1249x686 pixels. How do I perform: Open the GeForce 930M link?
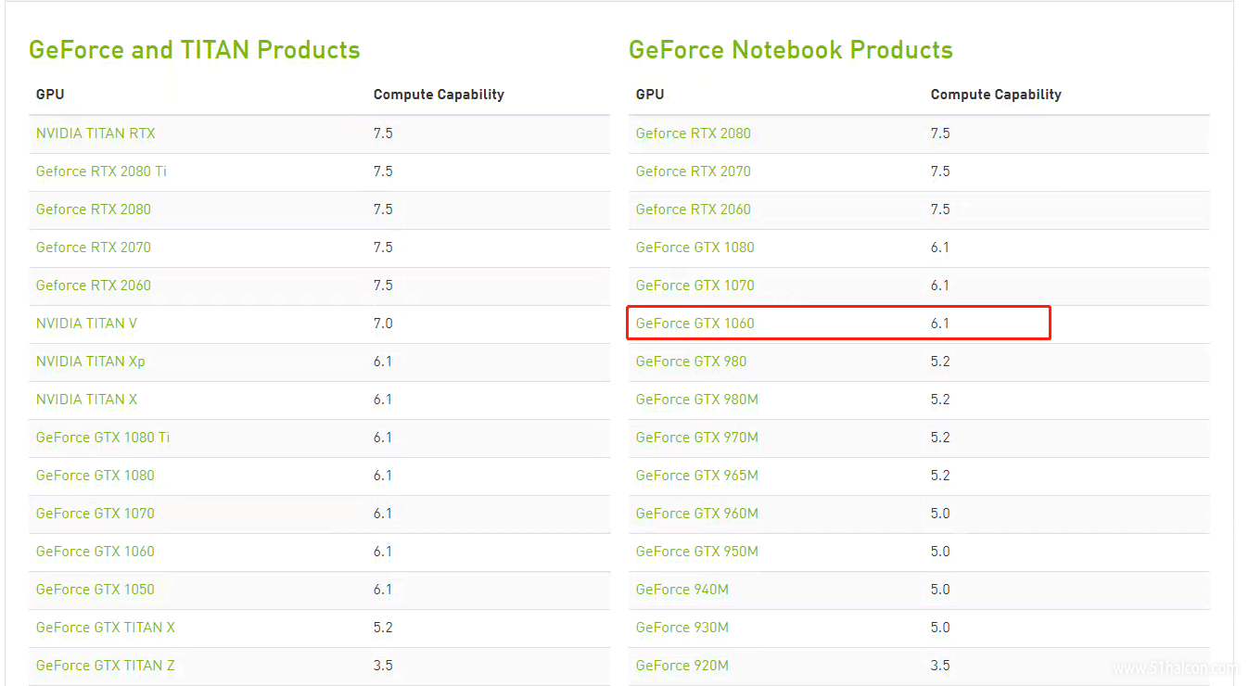pyautogui.click(x=682, y=628)
